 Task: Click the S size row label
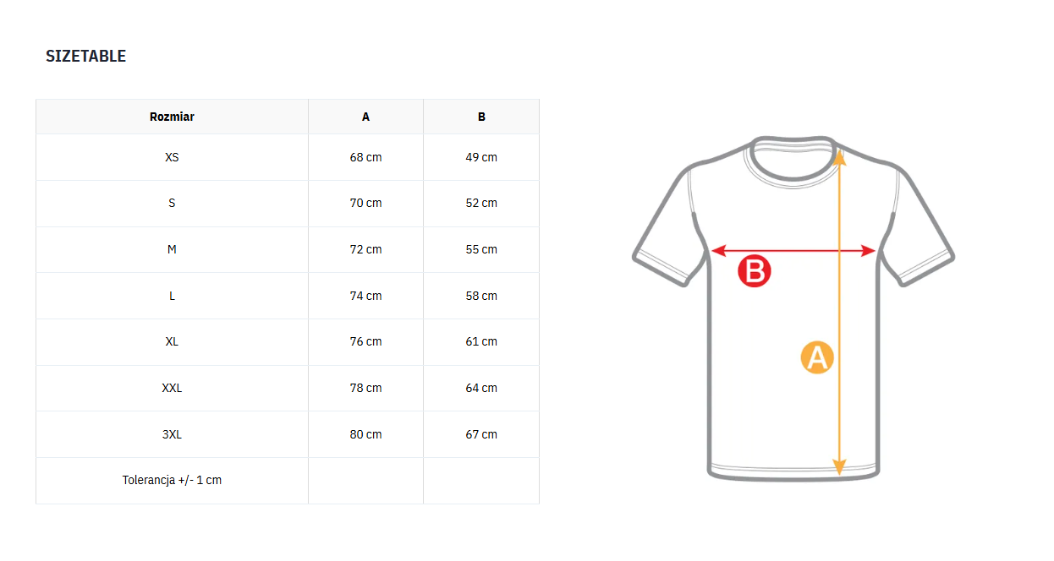pos(172,203)
